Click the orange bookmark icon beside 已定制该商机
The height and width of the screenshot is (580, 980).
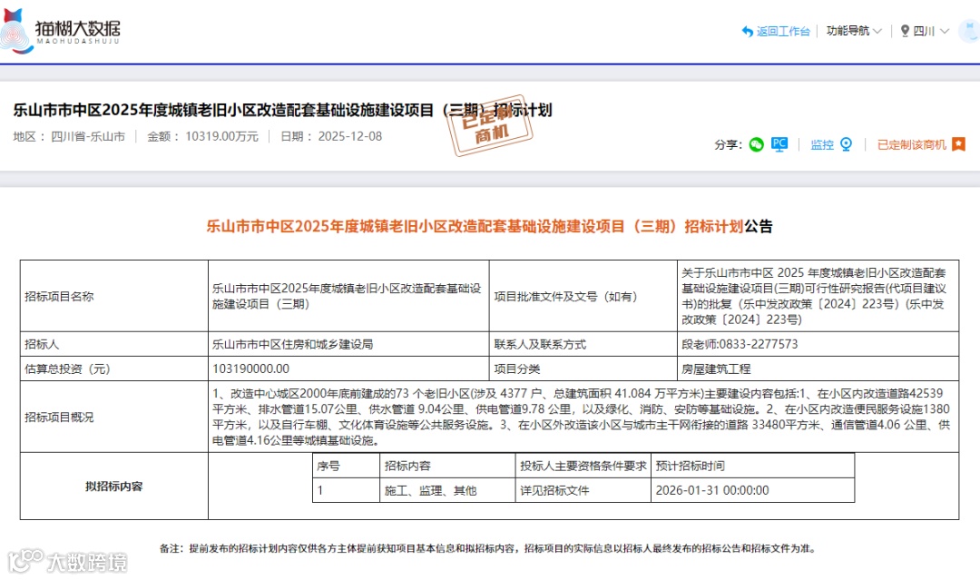(959, 144)
